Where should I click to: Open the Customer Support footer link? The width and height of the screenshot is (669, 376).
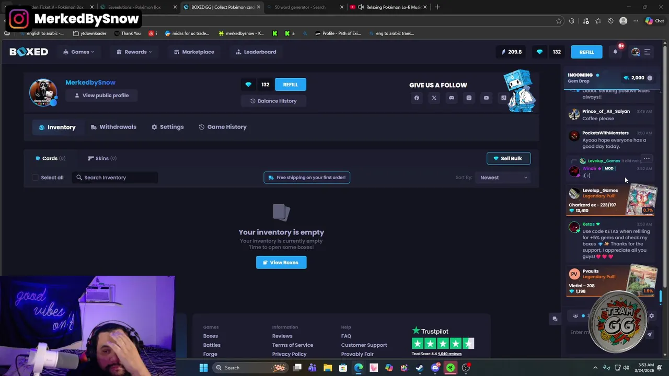[x=364, y=345]
